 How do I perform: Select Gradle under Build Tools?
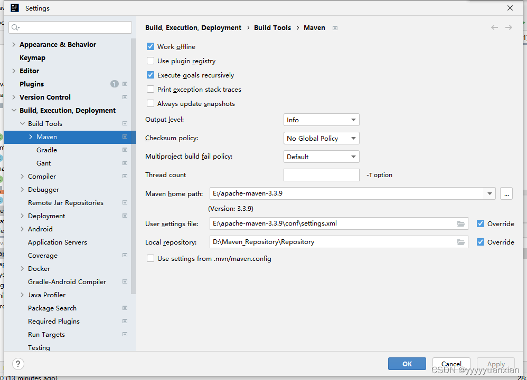[x=46, y=150]
